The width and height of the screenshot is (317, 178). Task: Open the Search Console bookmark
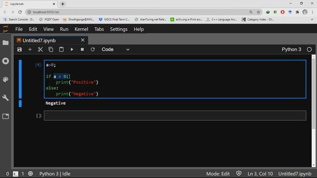tap(19, 19)
